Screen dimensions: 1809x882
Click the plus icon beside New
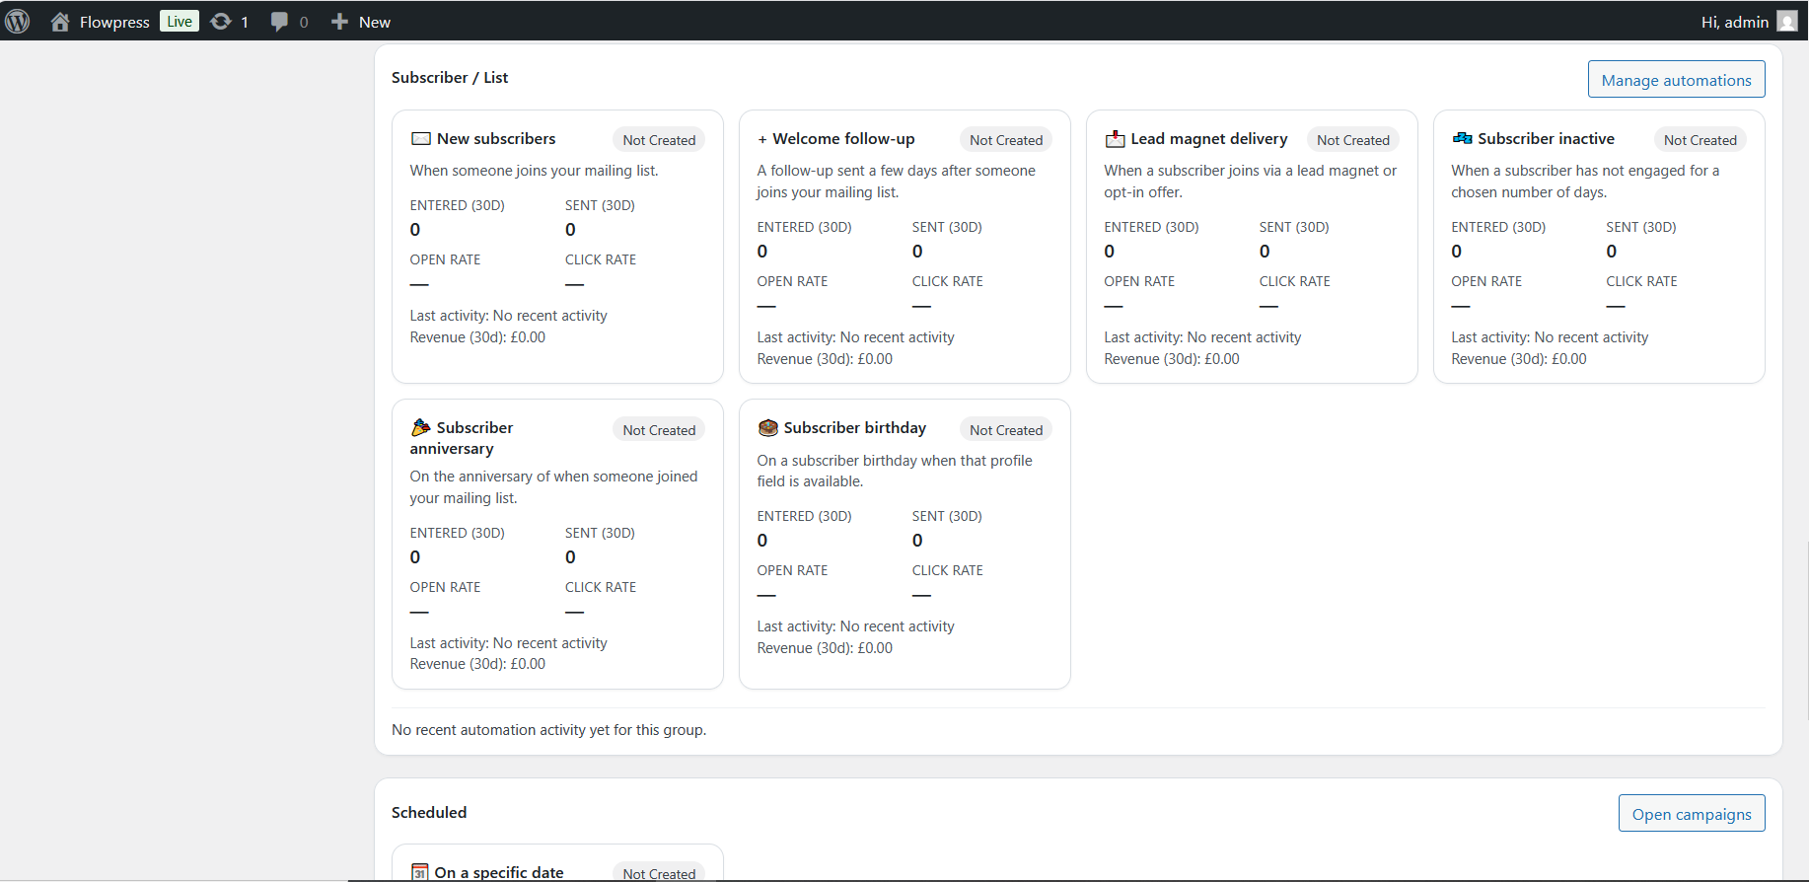(x=339, y=22)
